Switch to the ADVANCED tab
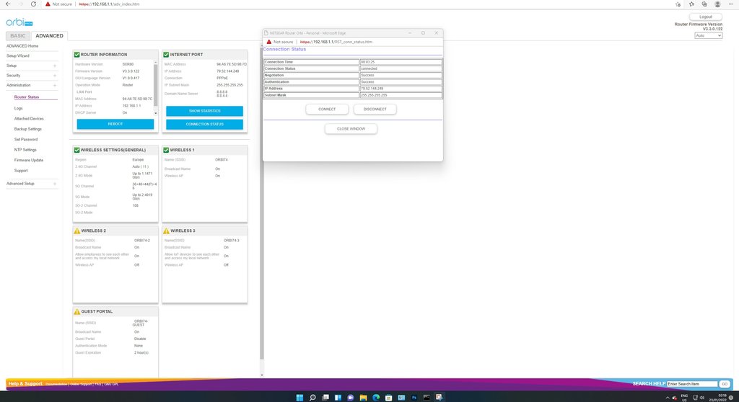 point(50,36)
